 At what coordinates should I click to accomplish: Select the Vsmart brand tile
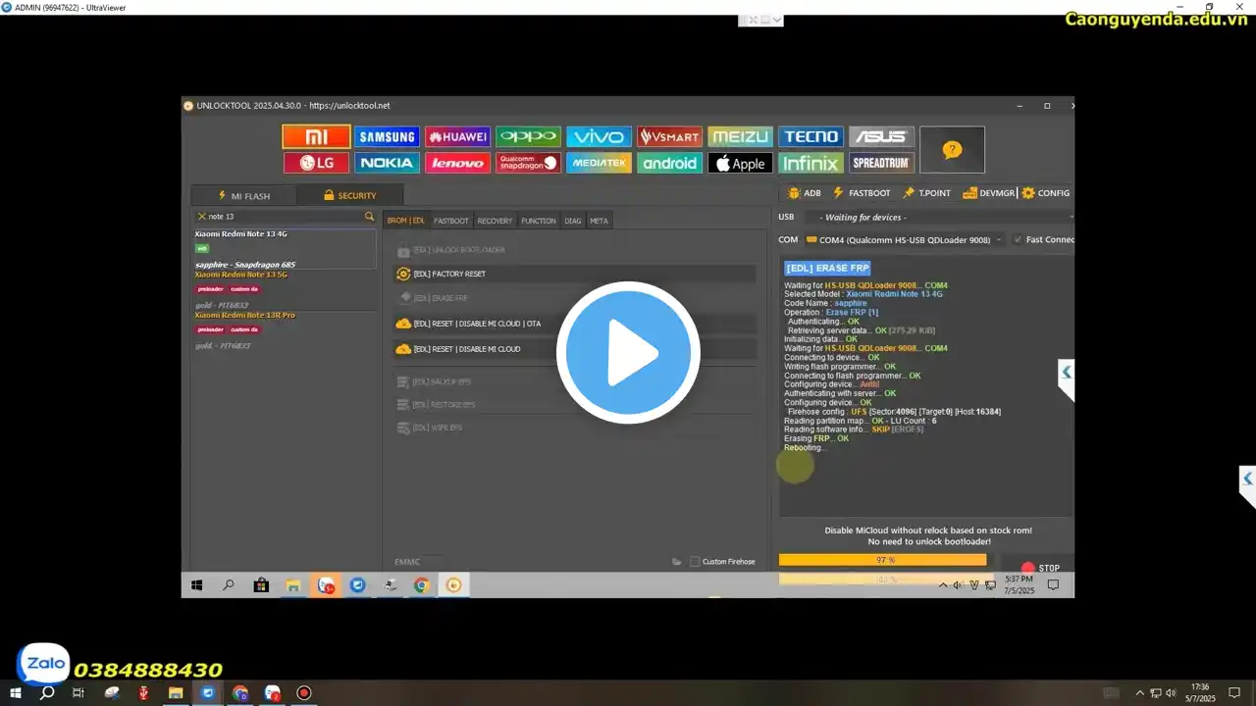pos(669,137)
